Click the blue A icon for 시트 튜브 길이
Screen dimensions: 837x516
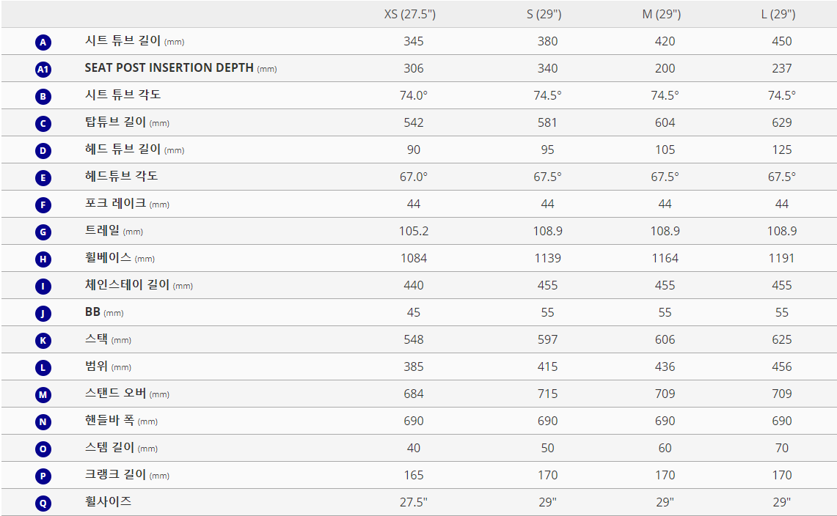pos(43,43)
